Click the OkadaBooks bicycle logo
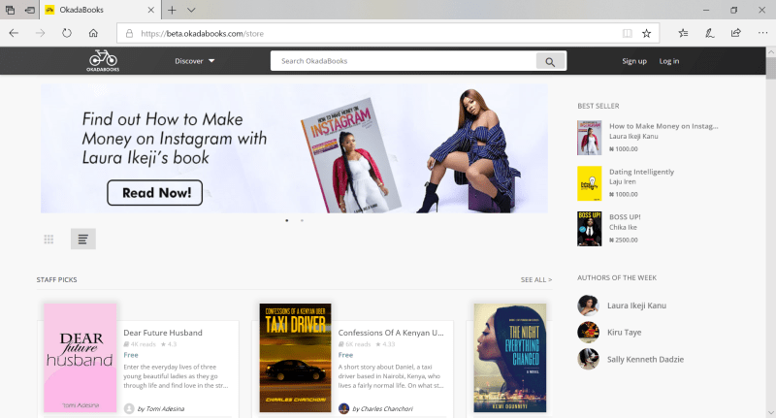Screen dimensions: 776x418 (103, 60)
